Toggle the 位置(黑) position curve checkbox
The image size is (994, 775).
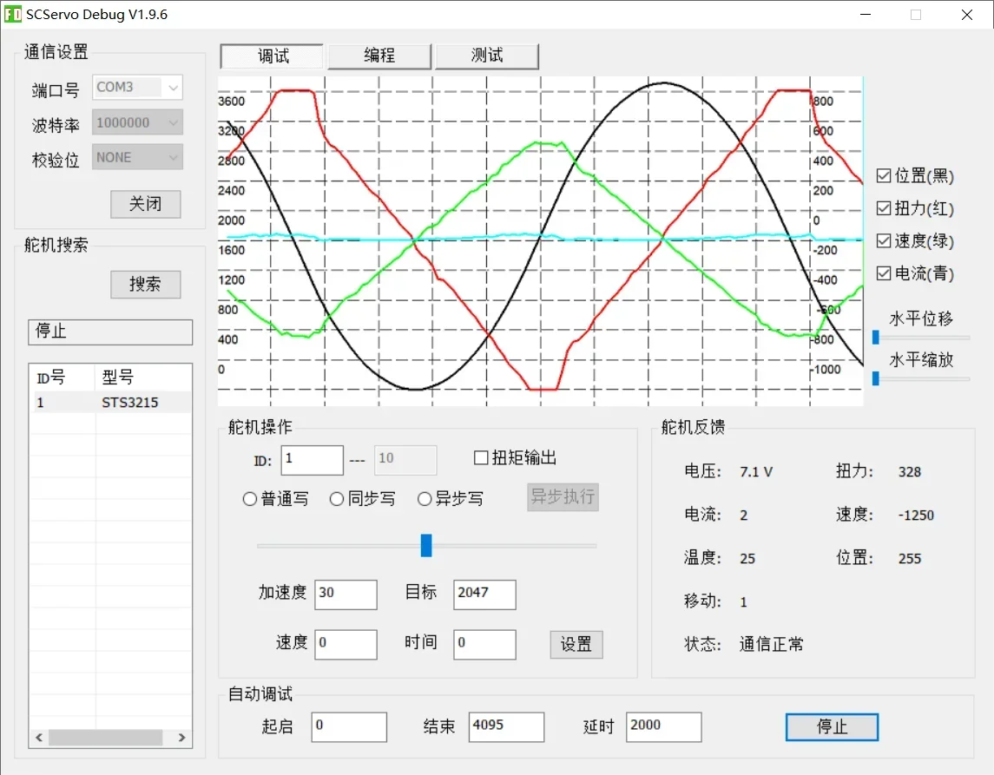(884, 175)
